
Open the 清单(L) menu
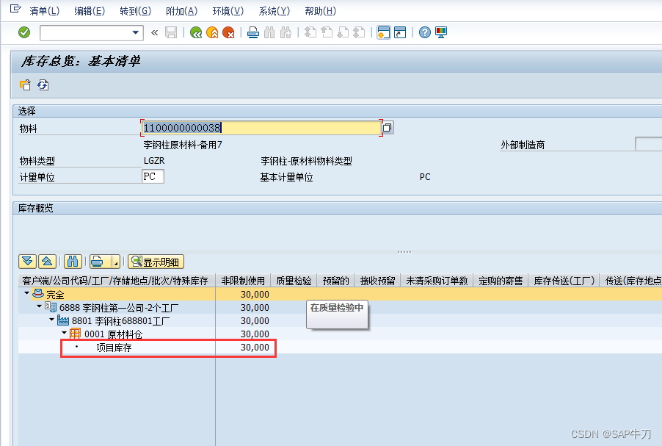pos(44,12)
